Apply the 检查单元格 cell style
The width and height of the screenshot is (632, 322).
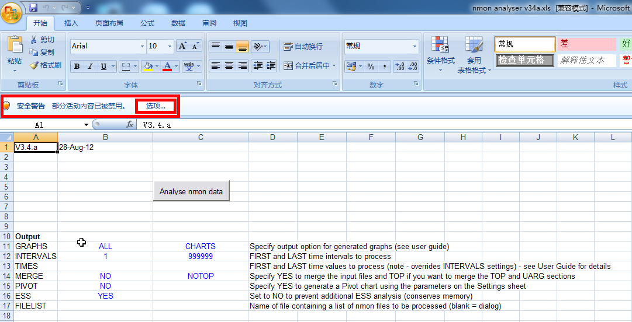tap(525, 60)
